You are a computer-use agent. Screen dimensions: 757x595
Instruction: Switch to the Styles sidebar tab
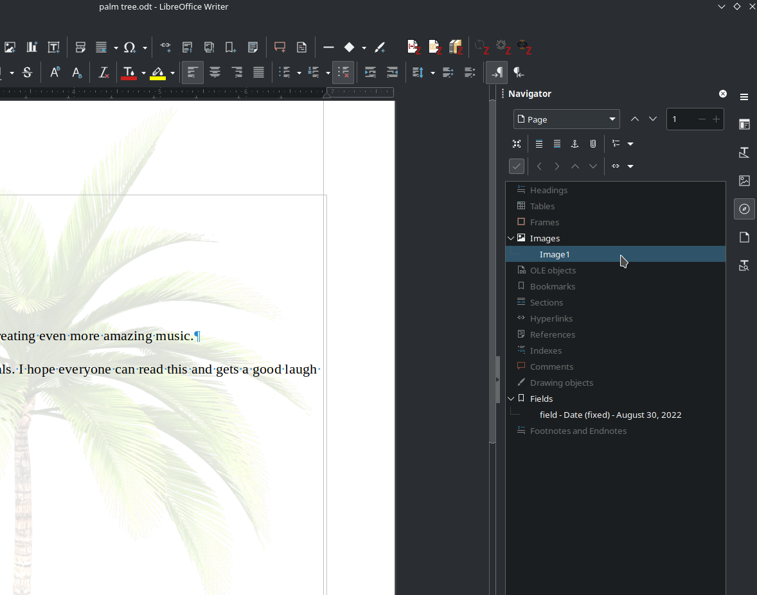click(x=744, y=152)
